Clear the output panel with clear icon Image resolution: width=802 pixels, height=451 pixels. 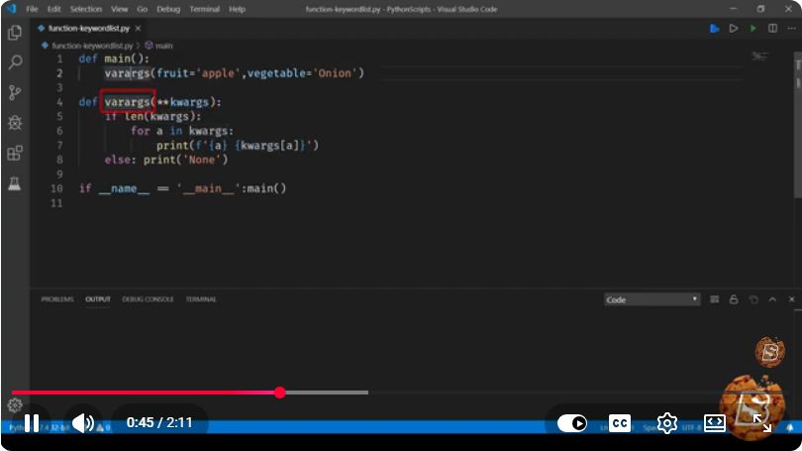[714, 299]
